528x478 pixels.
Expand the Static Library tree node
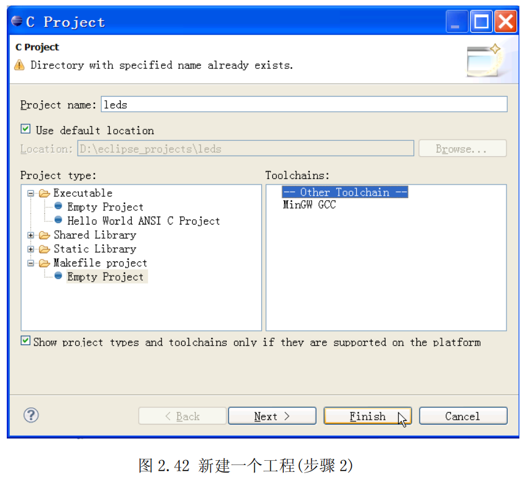[31, 249]
